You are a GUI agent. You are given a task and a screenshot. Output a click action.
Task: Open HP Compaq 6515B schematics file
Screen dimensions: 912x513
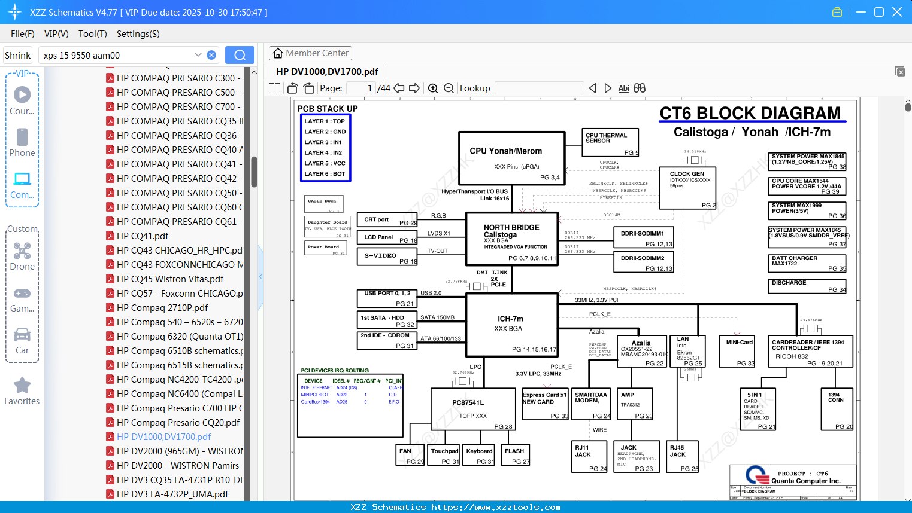point(175,365)
